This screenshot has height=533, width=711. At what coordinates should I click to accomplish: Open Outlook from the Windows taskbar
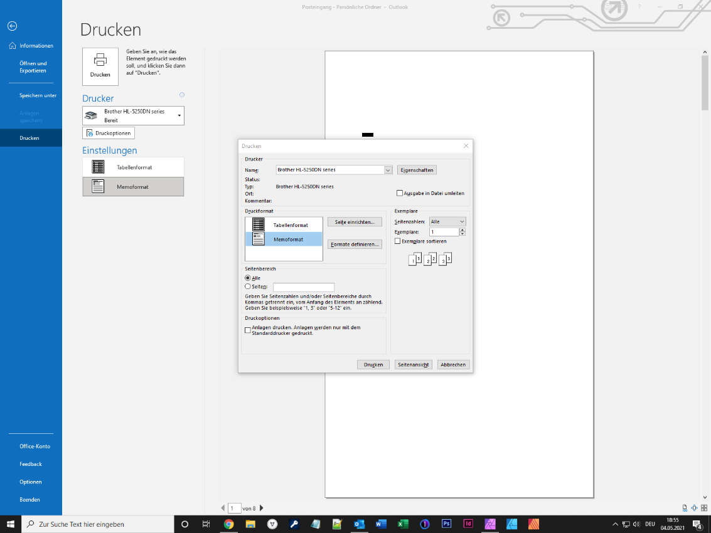click(359, 524)
